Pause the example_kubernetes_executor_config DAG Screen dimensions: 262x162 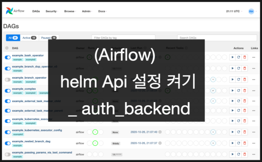[x=8, y=132]
